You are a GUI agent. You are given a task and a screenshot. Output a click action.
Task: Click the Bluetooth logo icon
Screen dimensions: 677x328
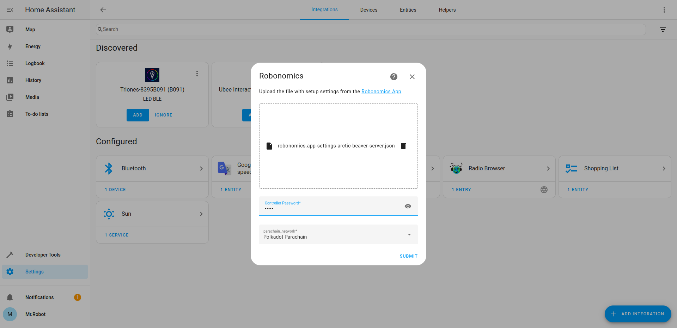109,169
